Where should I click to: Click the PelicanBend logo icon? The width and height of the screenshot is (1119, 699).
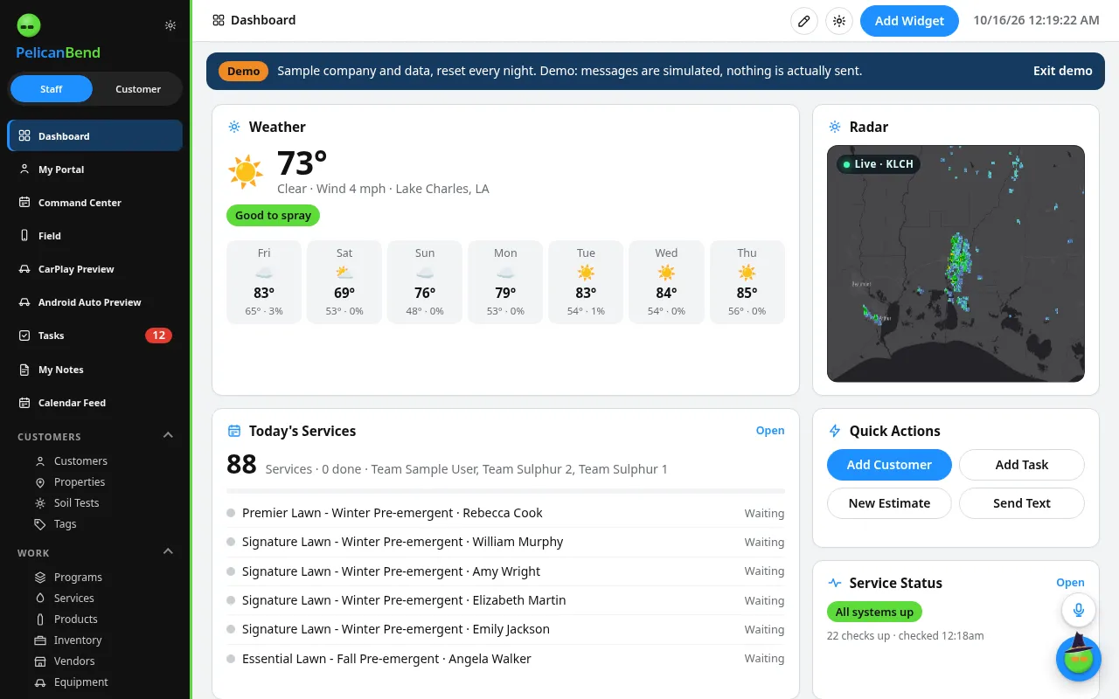pos(29,25)
